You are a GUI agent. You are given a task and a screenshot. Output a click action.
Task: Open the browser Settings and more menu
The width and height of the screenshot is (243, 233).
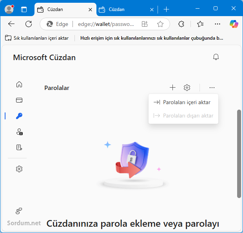pos(218,24)
